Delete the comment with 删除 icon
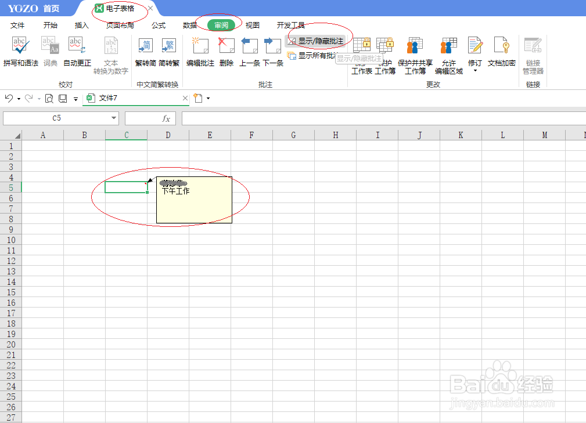The height and width of the screenshot is (423, 586). 227,45
